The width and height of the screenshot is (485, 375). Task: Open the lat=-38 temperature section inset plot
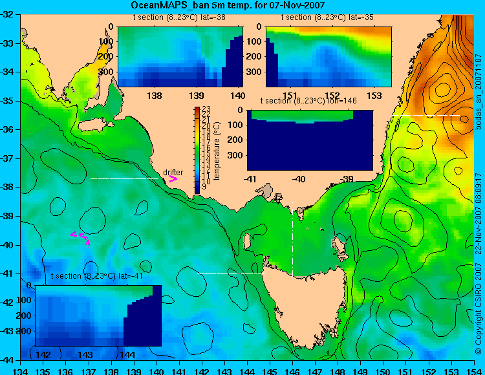180,57
